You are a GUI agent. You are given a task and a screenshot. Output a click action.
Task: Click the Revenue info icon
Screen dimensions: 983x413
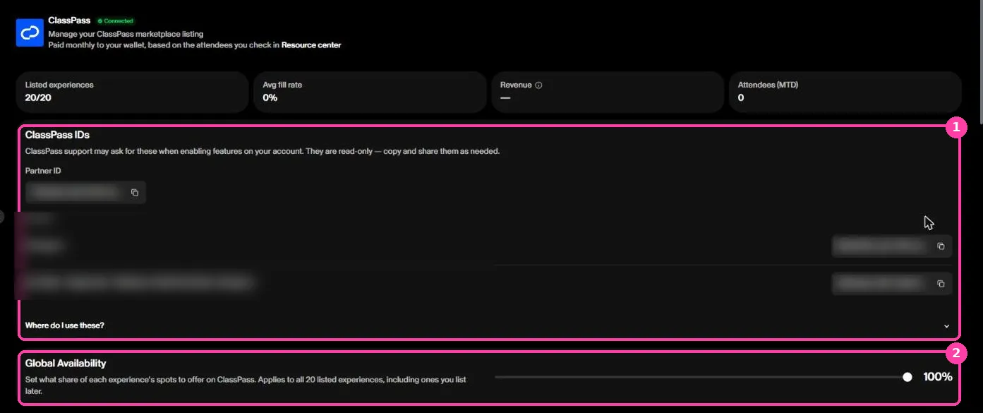(x=538, y=85)
